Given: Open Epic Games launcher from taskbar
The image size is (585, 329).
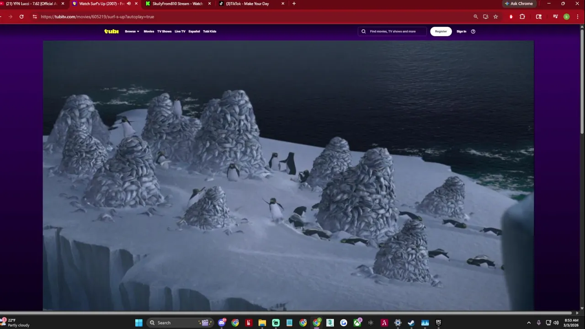Looking at the screenshot, I should [439, 323].
